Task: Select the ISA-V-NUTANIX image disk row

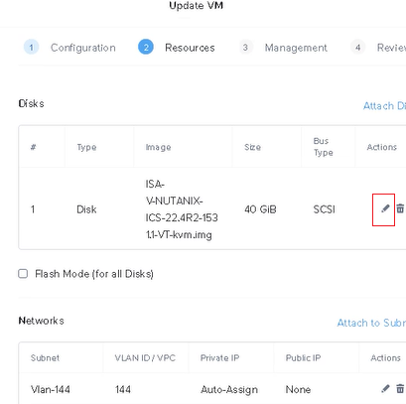Action: tap(212, 208)
